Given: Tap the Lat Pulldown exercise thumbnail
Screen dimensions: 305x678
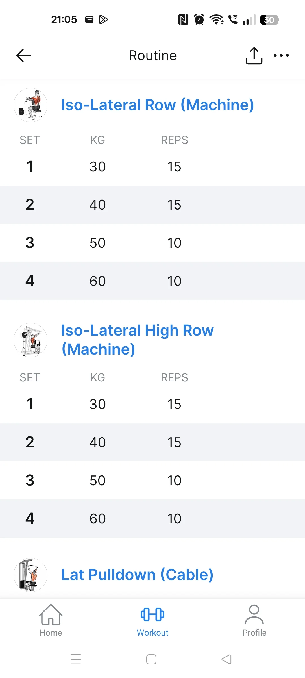Looking at the screenshot, I should click(x=30, y=575).
